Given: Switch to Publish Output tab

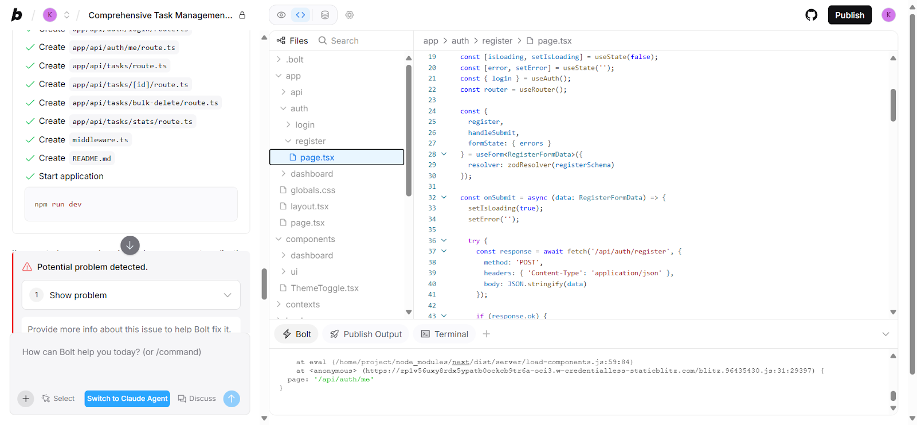Looking at the screenshot, I should coord(366,334).
